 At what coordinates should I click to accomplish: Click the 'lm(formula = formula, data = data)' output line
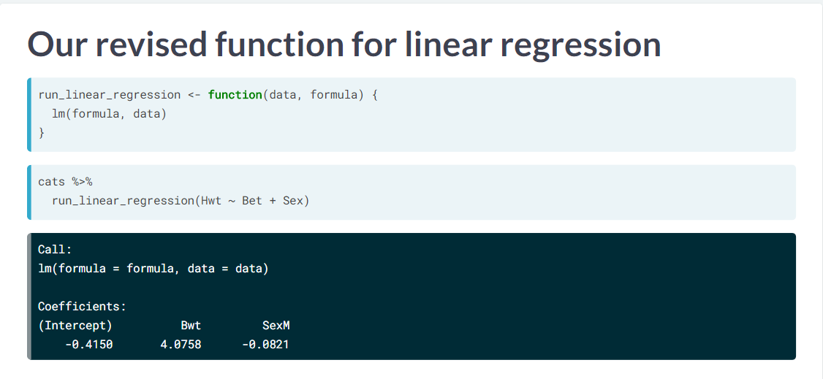[153, 269]
